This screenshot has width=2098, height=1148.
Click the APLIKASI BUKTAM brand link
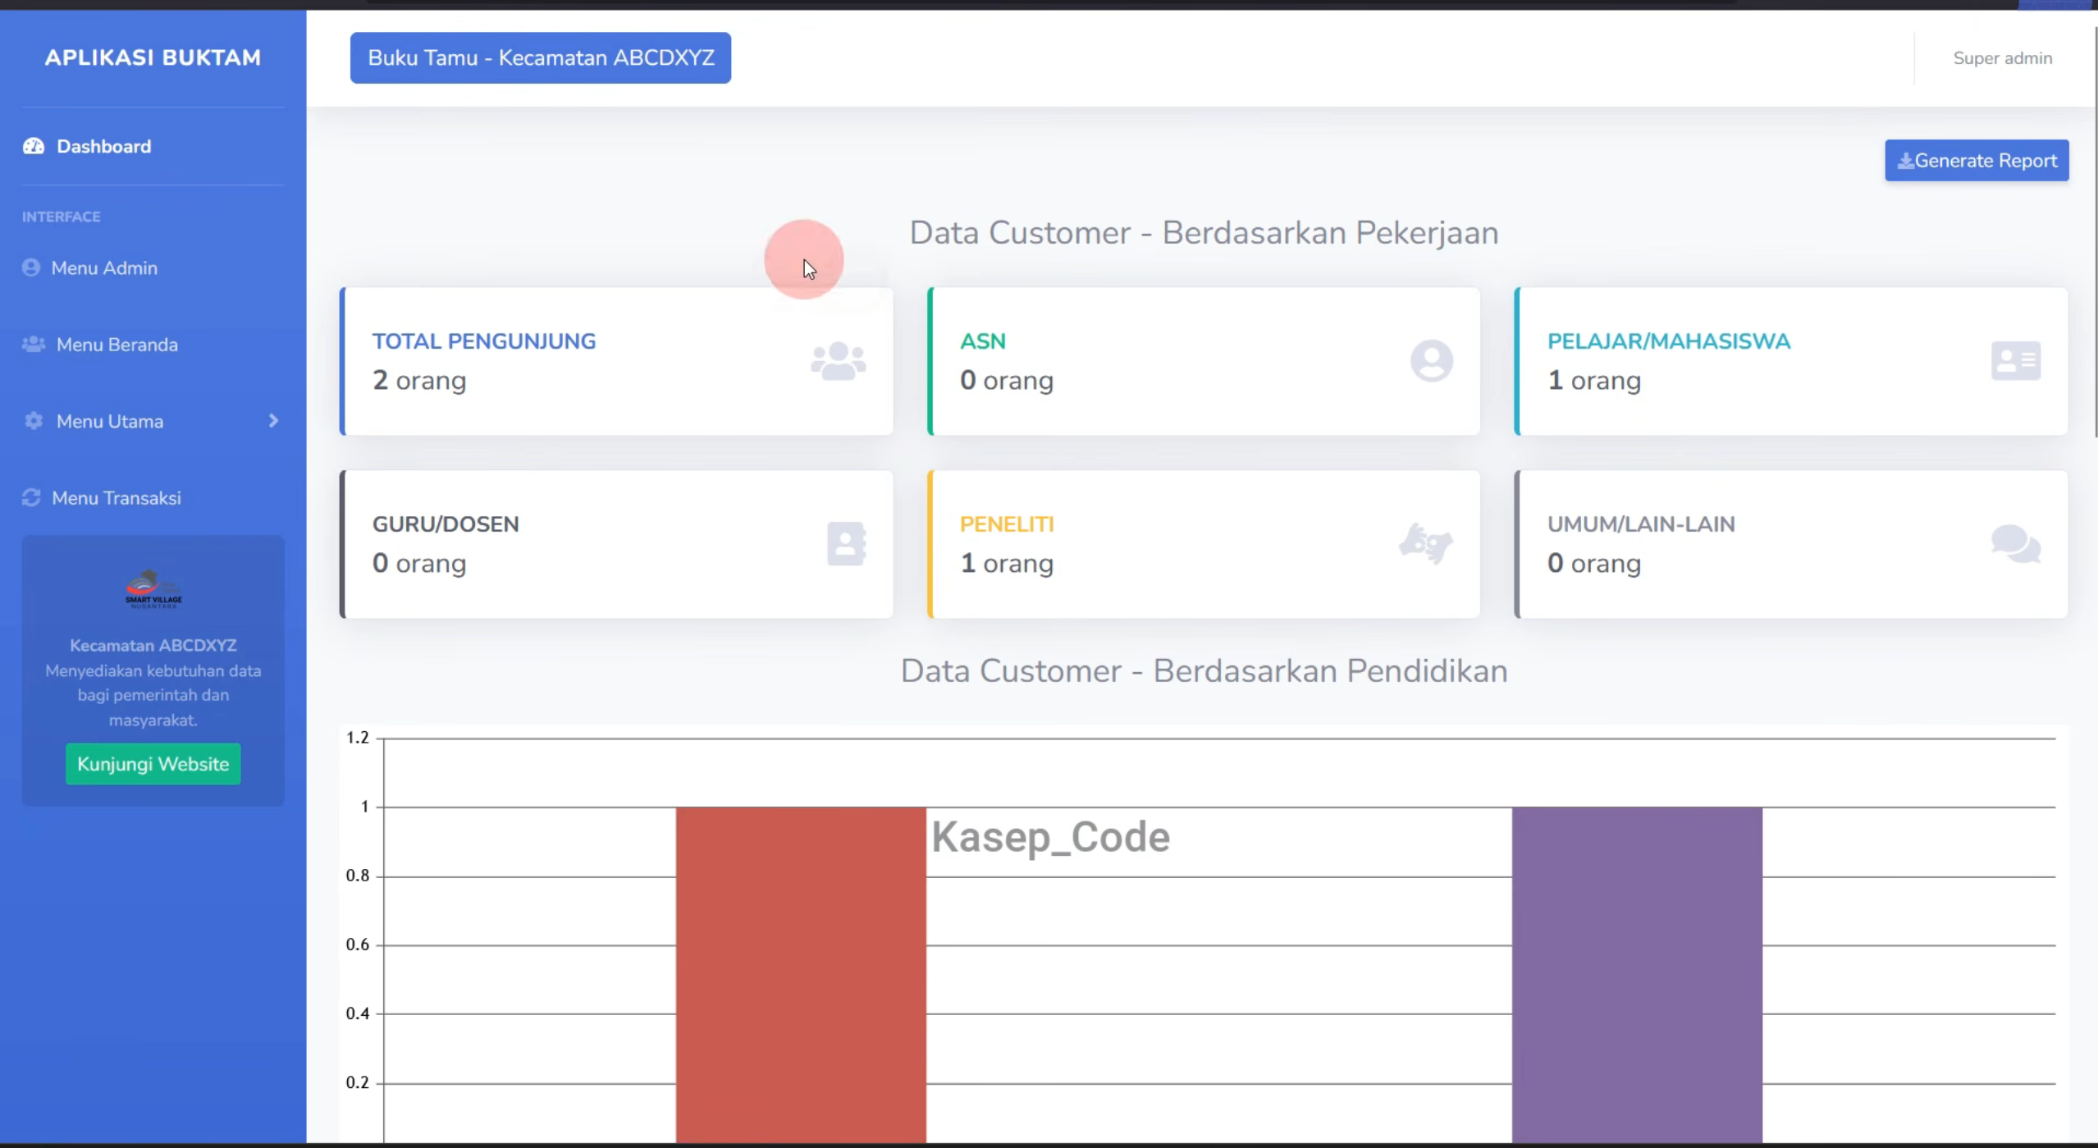pos(153,57)
